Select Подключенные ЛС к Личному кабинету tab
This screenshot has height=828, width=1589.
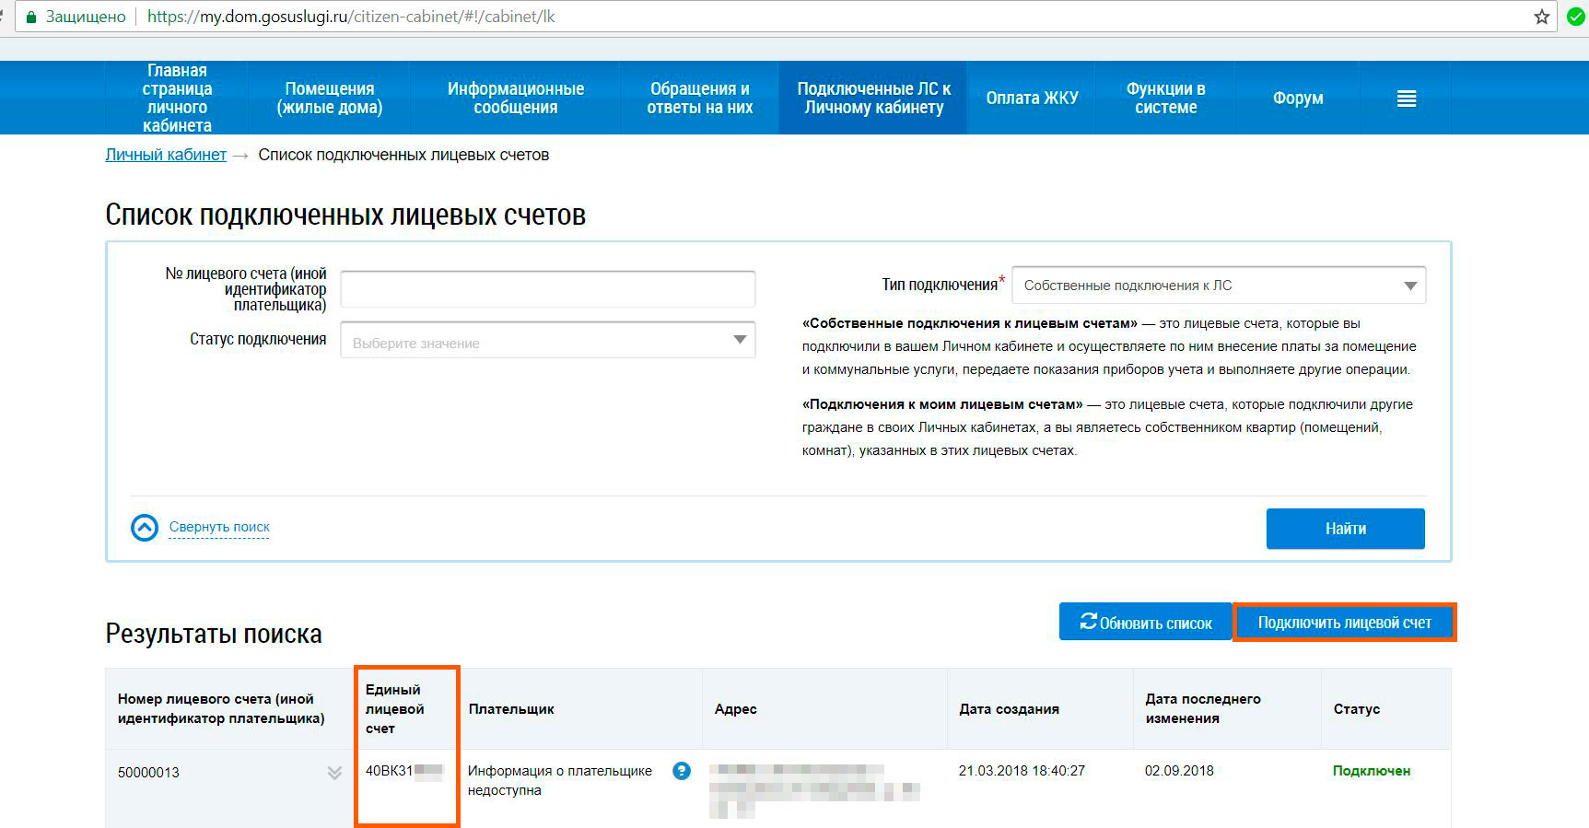873,99
